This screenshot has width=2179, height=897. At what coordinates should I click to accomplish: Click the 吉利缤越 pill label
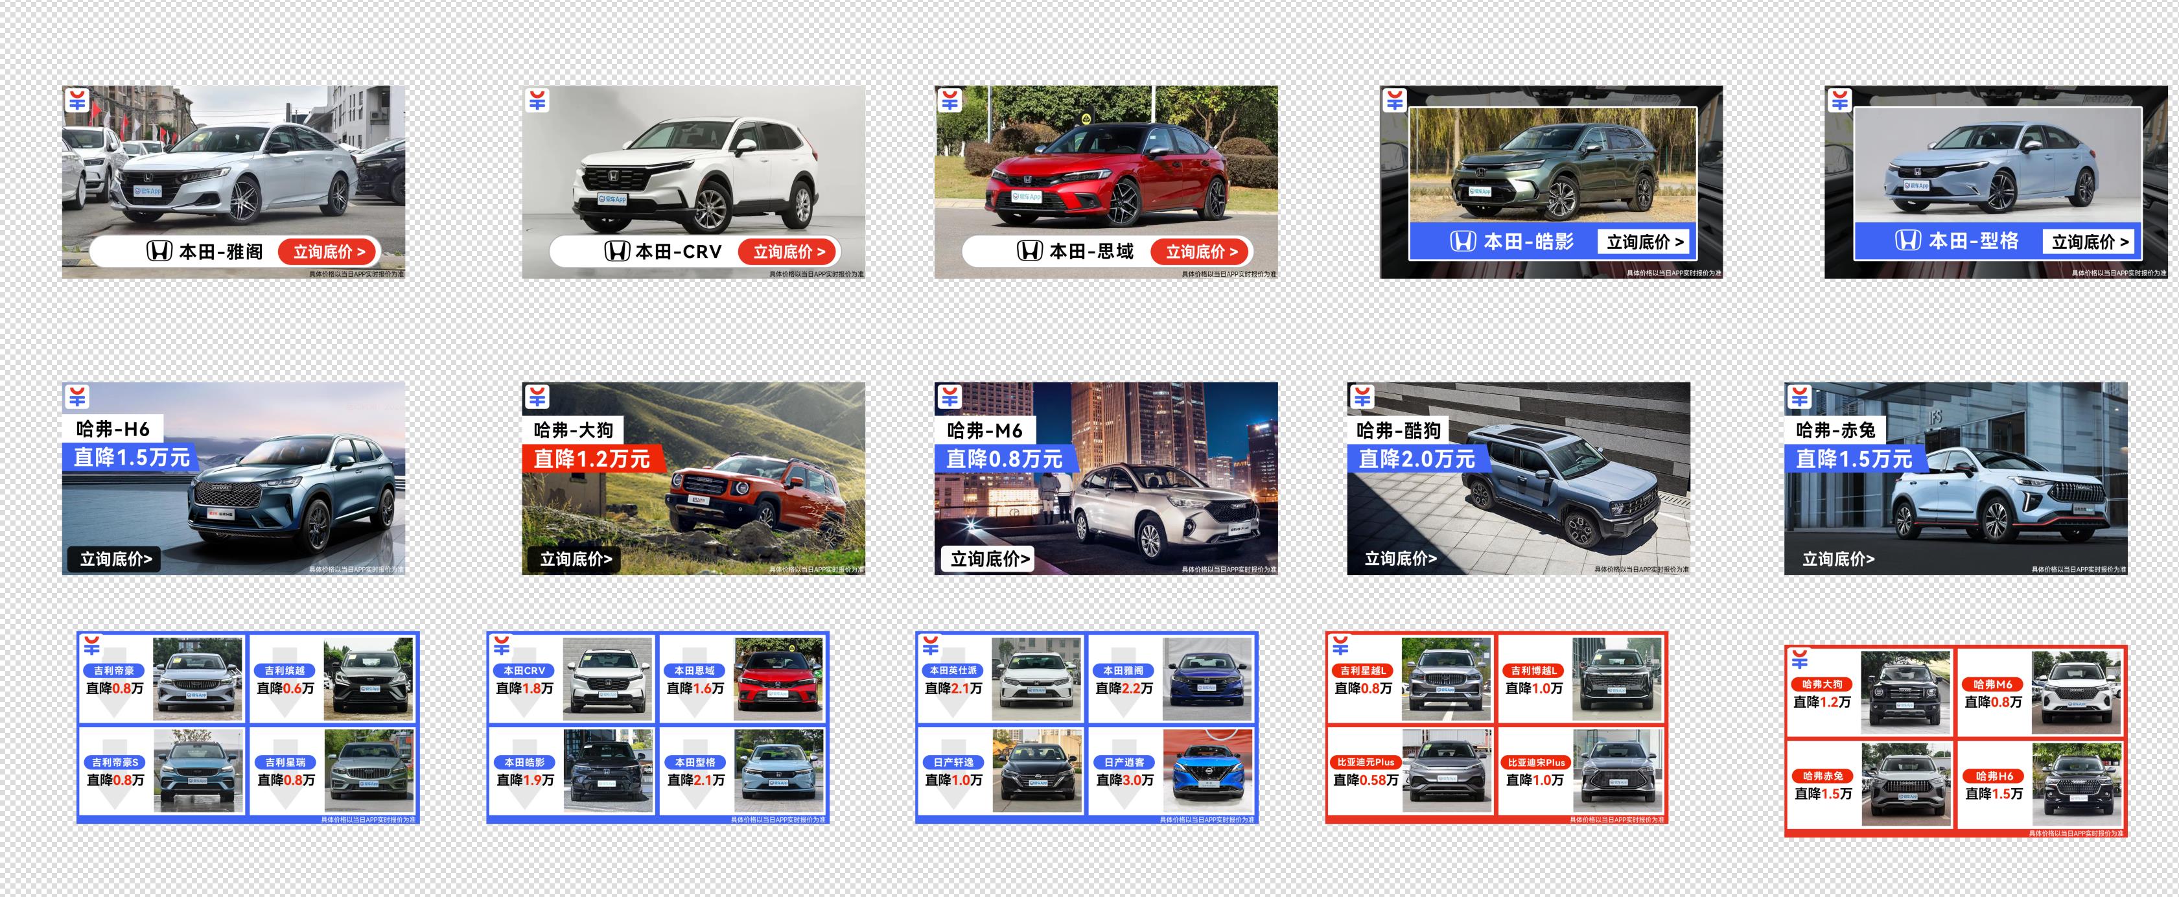(x=285, y=670)
